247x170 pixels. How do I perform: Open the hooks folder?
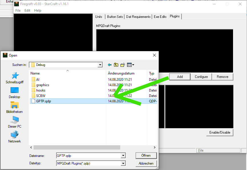click(40, 90)
